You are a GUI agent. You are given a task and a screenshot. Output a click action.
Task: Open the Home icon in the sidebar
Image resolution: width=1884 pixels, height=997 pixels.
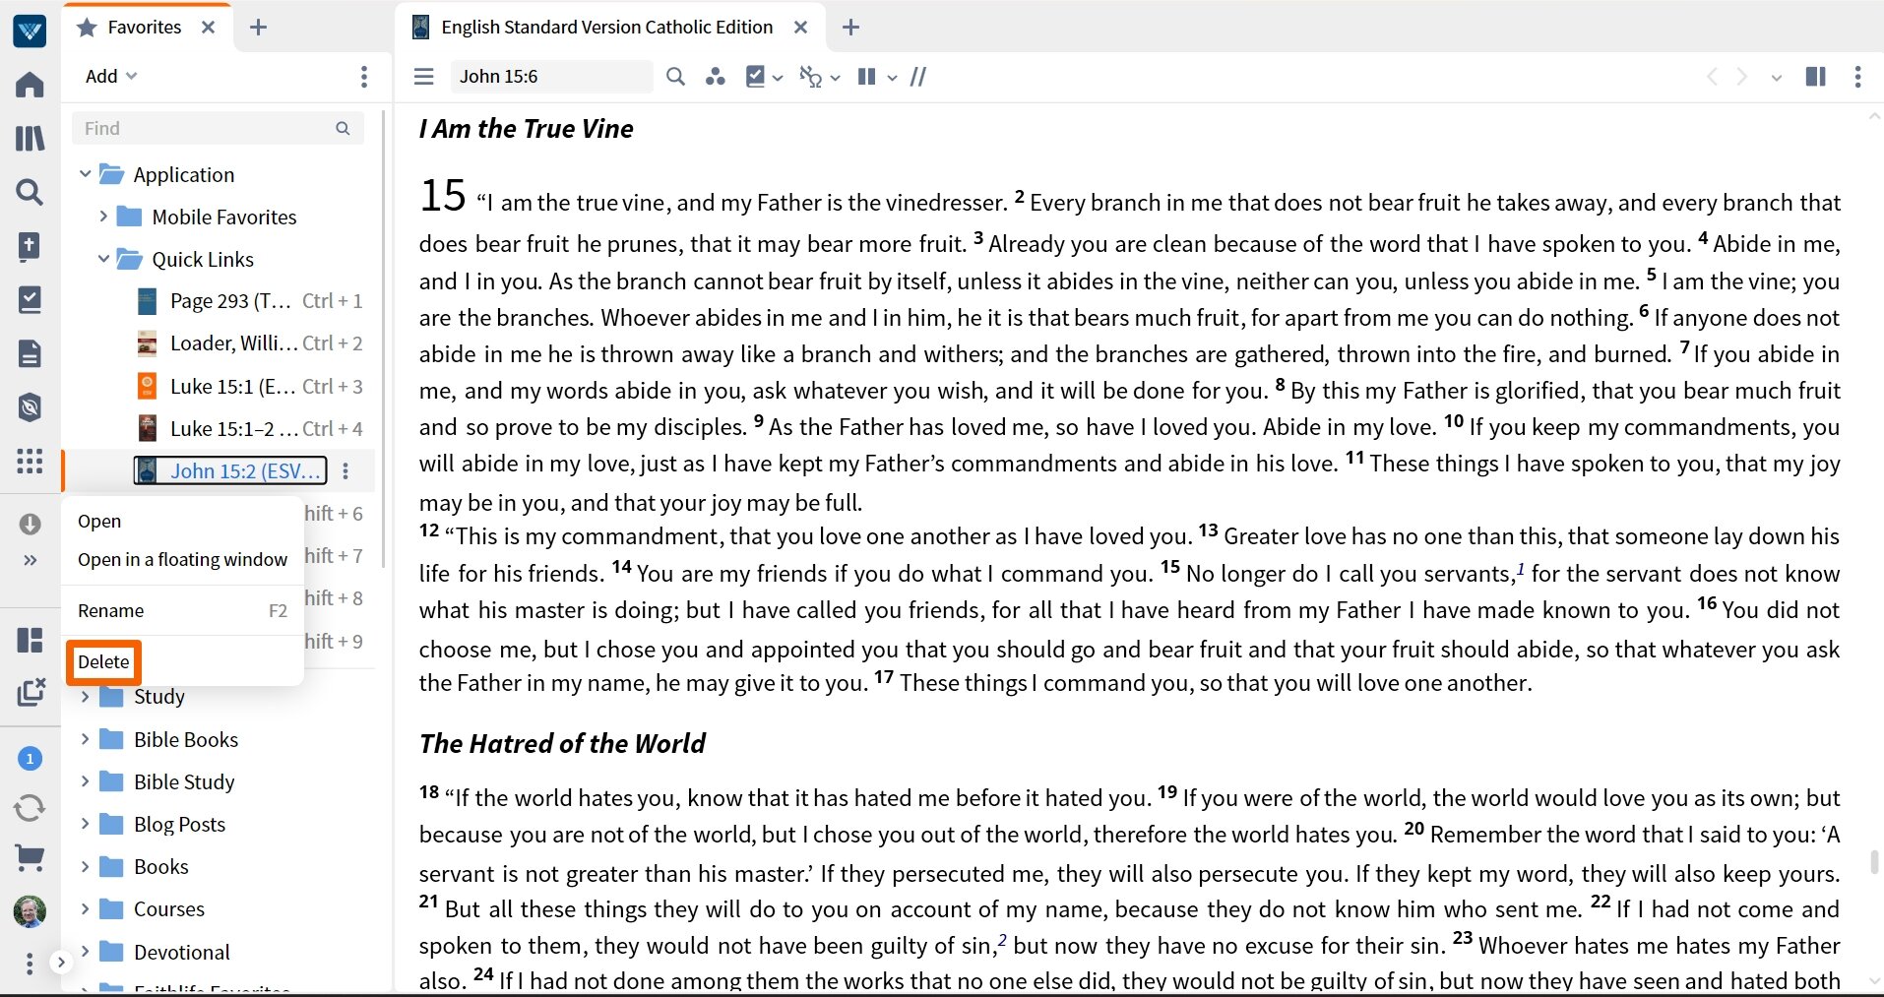(30, 85)
